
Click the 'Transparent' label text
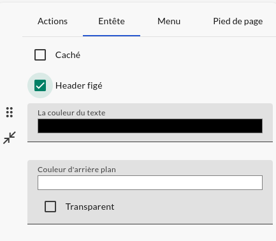(90, 207)
